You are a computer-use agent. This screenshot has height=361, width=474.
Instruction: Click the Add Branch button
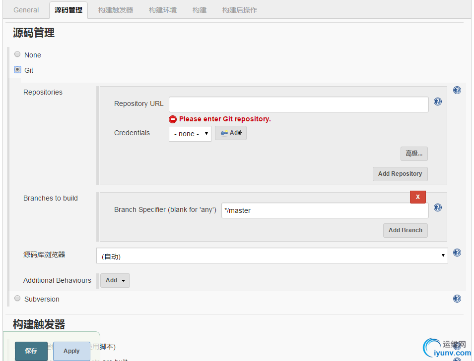tap(405, 230)
